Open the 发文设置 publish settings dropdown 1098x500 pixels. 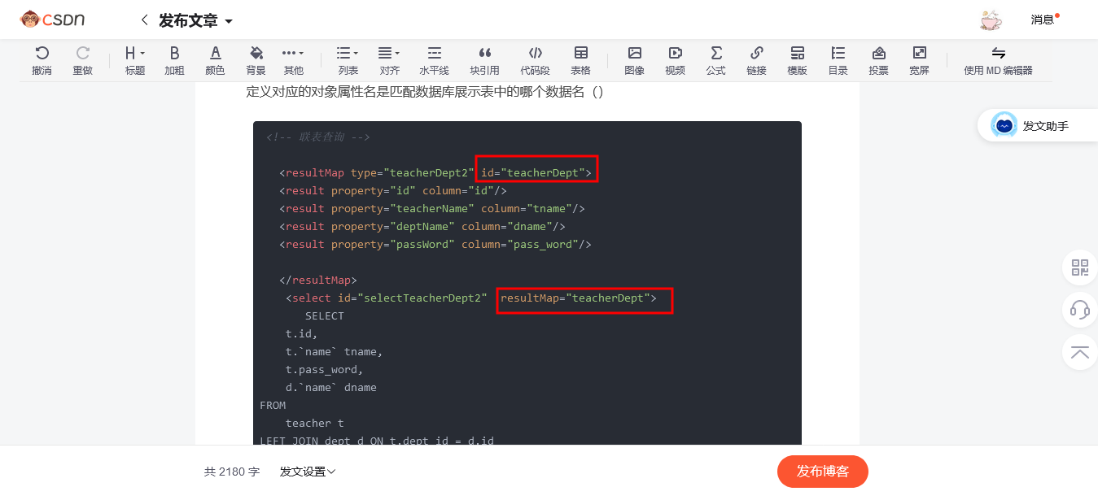pyautogui.click(x=307, y=472)
